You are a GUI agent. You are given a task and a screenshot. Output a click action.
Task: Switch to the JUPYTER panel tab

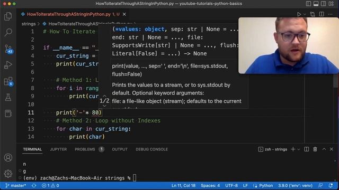58,149
